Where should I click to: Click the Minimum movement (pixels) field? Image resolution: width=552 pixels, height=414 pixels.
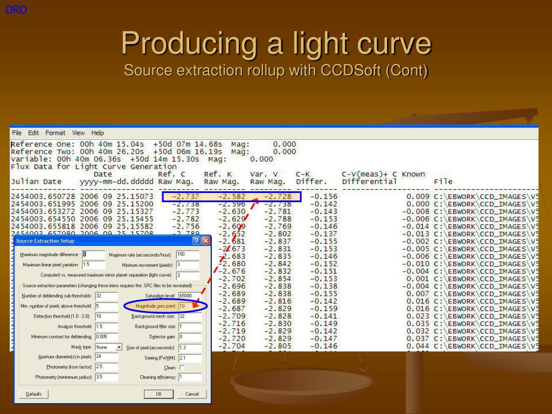pos(188,265)
